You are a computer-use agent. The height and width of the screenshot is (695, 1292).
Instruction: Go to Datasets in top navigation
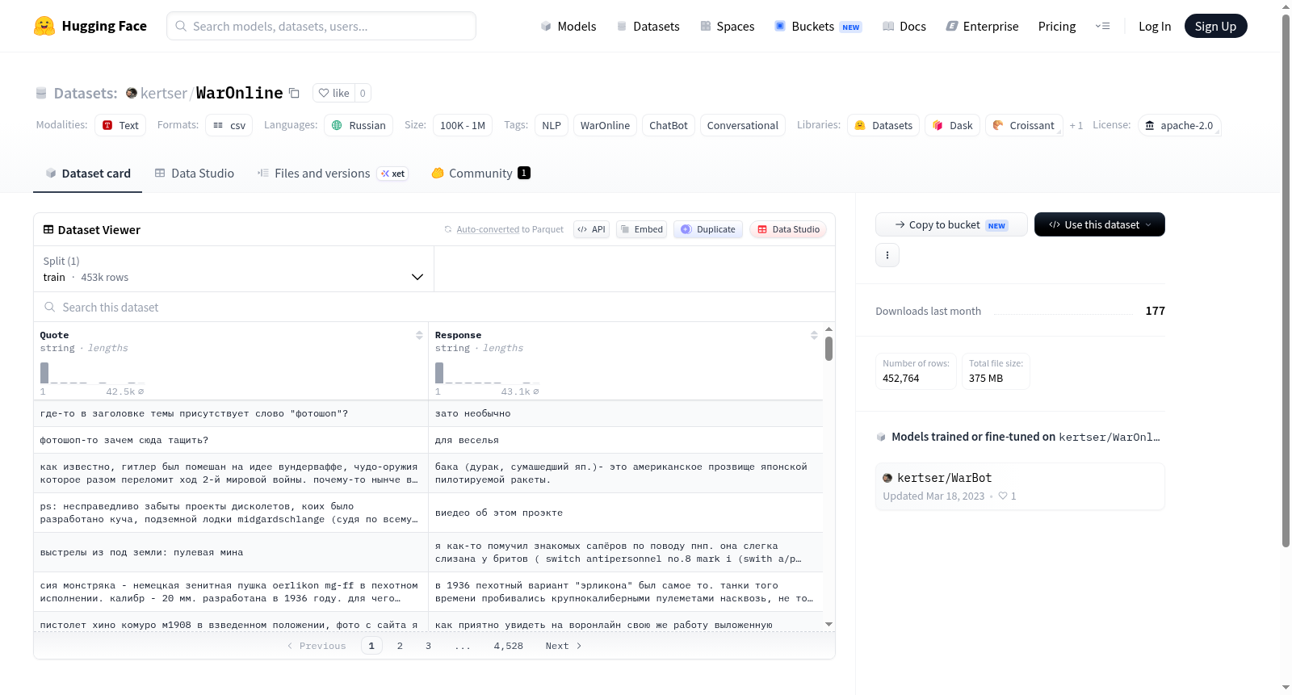point(648,27)
